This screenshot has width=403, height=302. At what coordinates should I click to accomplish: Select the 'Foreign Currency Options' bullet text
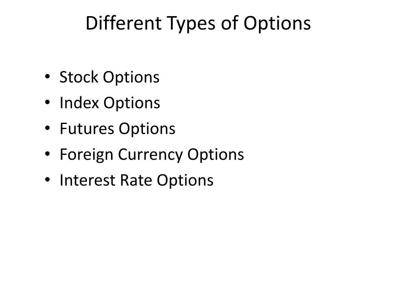click(x=152, y=155)
